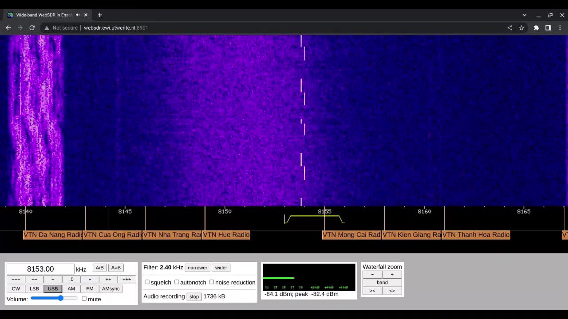The image size is (568, 319).
Task: Zoom out the waterfall with - button
Action: (372, 274)
